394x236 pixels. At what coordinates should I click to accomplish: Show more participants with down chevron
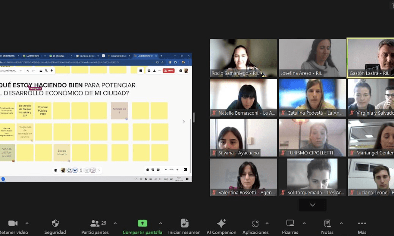pyautogui.click(x=313, y=205)
